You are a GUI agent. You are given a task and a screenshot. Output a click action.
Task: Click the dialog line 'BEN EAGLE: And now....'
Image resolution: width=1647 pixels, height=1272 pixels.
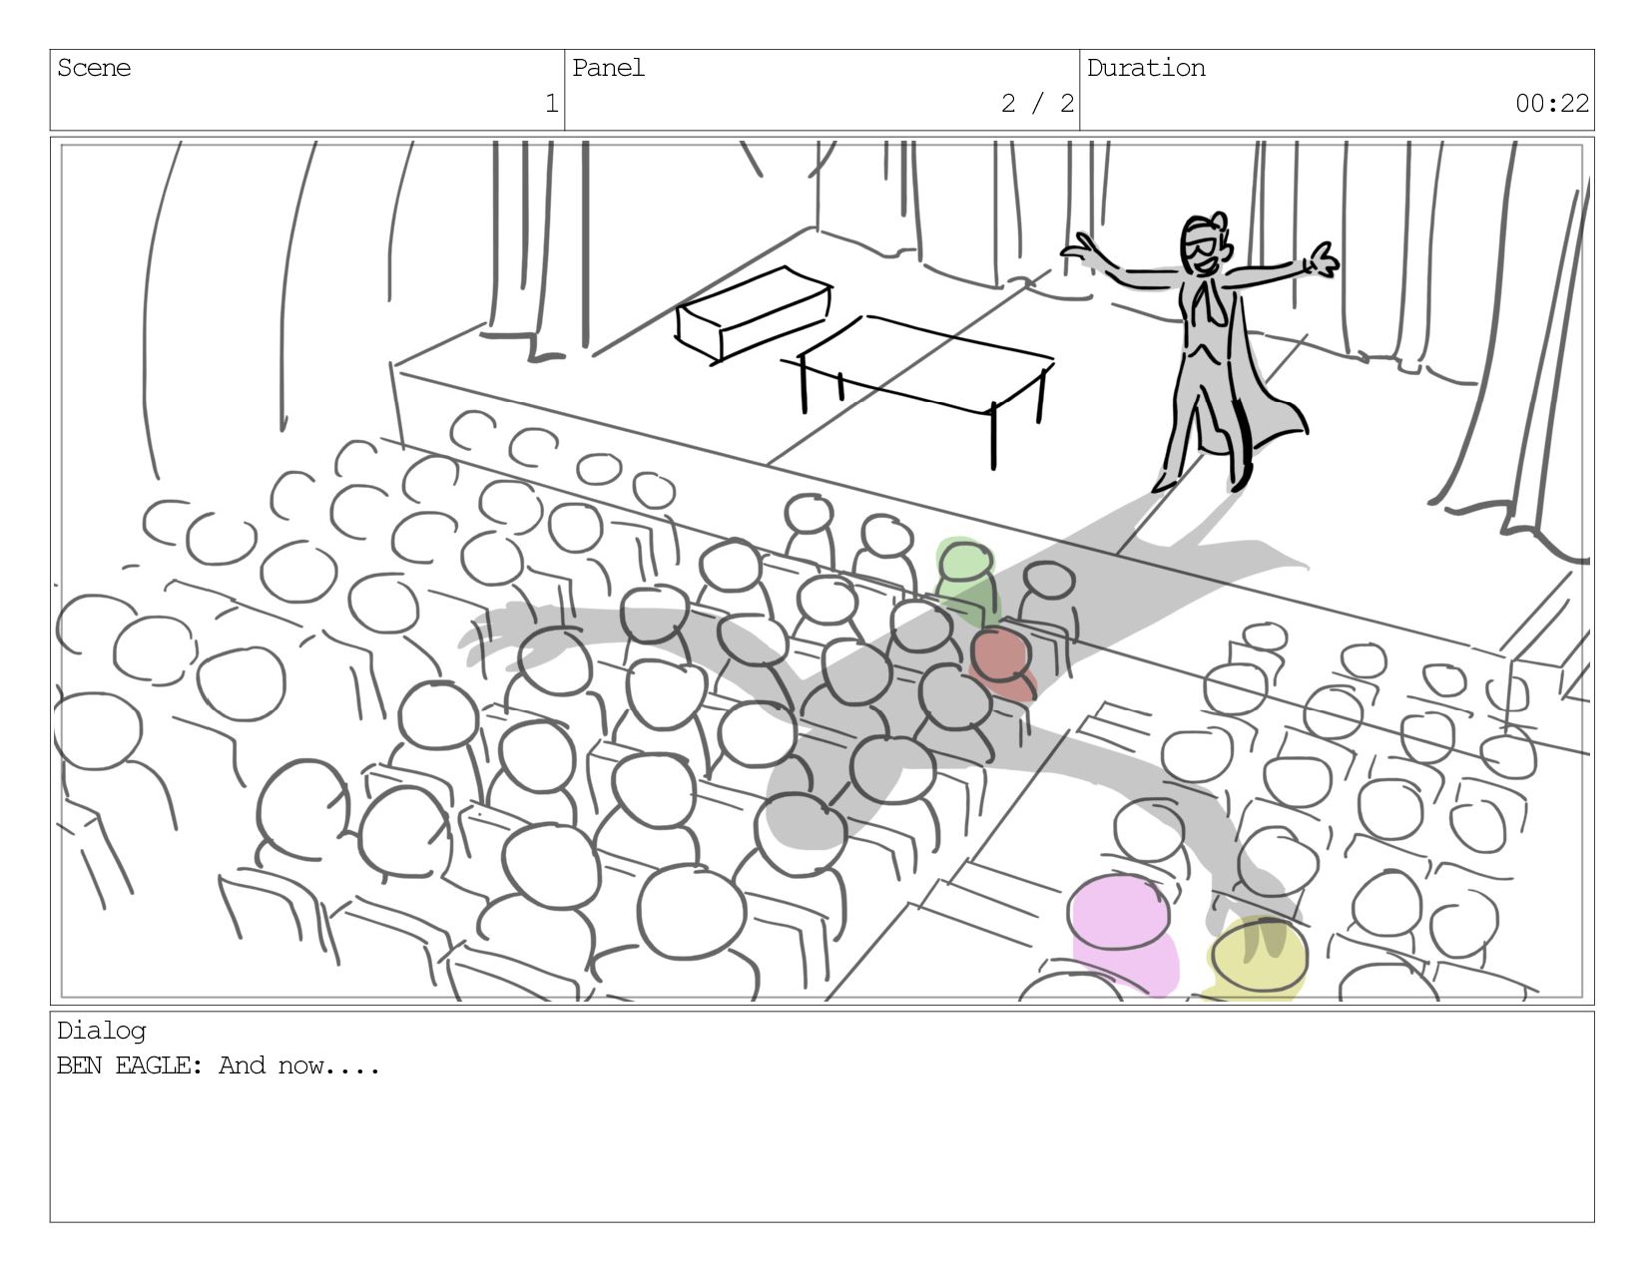click(x=219, y=1065)
